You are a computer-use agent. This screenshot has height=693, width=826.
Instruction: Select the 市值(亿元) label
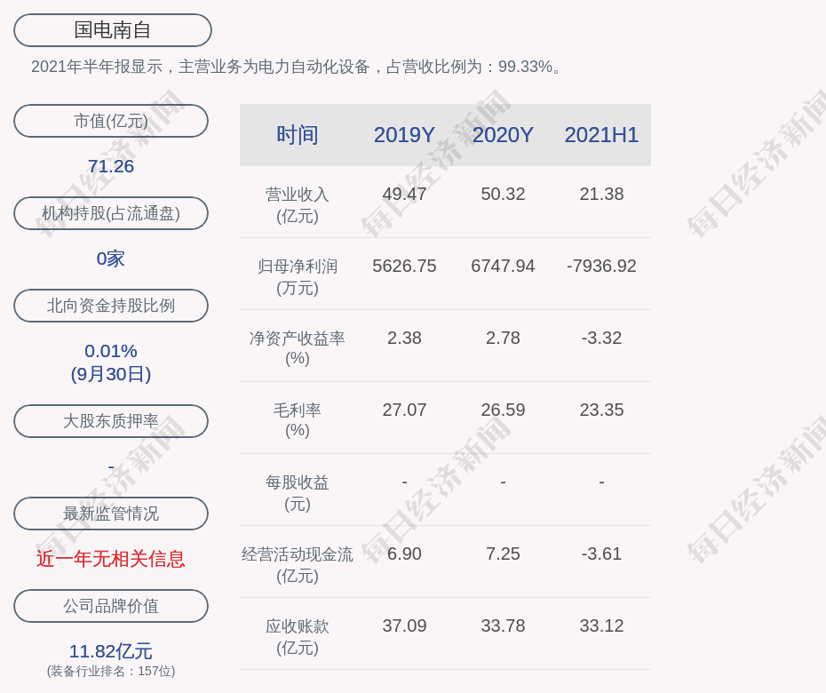[110, 121]
